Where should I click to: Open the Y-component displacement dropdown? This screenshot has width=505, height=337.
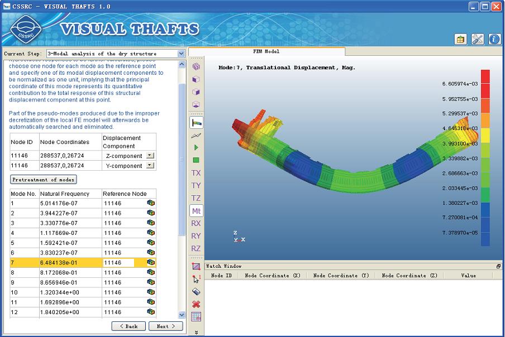(150, 166)
